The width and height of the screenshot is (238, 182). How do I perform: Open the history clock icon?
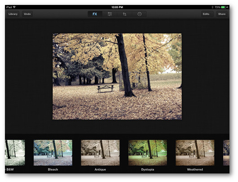[x=140, y=14]
